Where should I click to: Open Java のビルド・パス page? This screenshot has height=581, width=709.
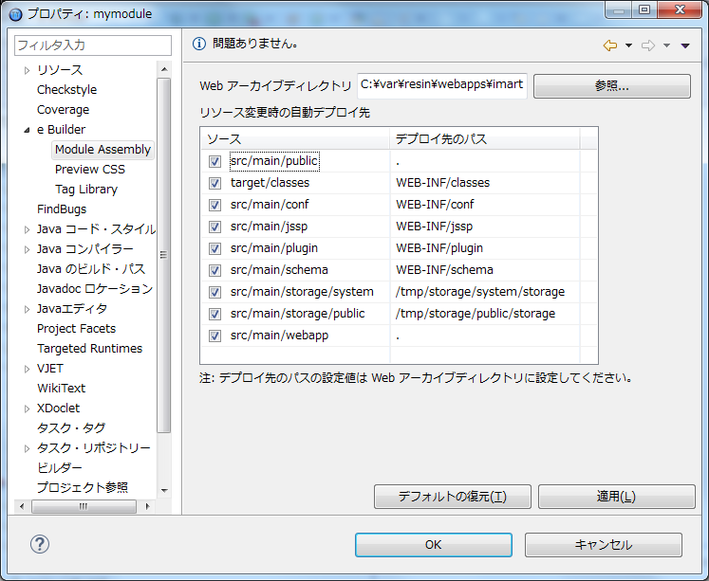click(91, 269)
